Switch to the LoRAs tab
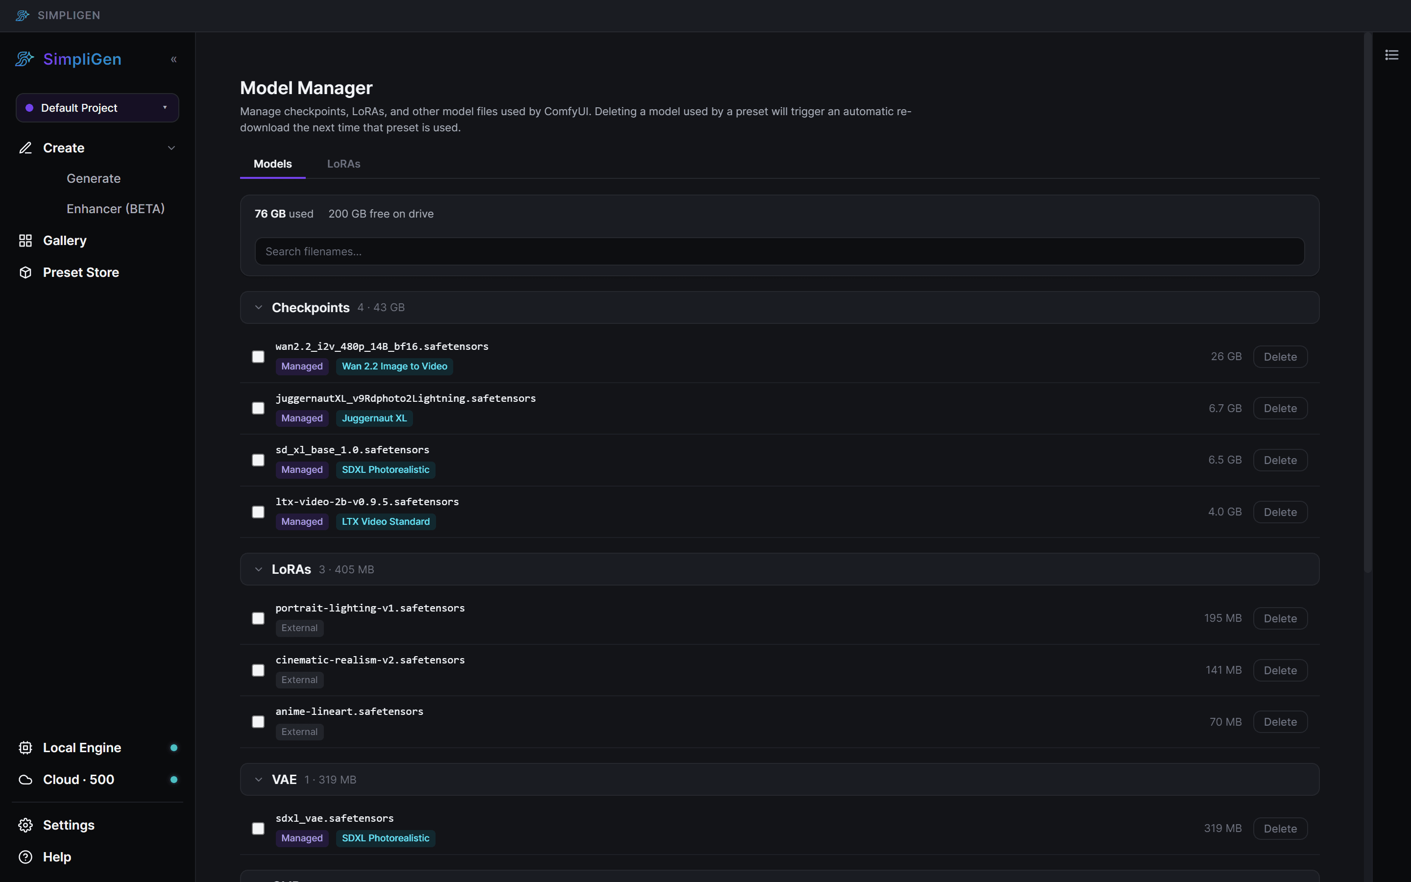This screenshot has height=882, width=1411. tap(343, 164)
